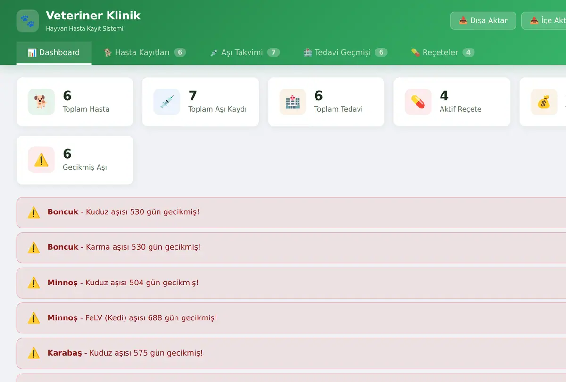This screenshot has height=382, width=566.
Task: Click warning icon of Minnoş Kuduz alert
Action: (33, 283)
